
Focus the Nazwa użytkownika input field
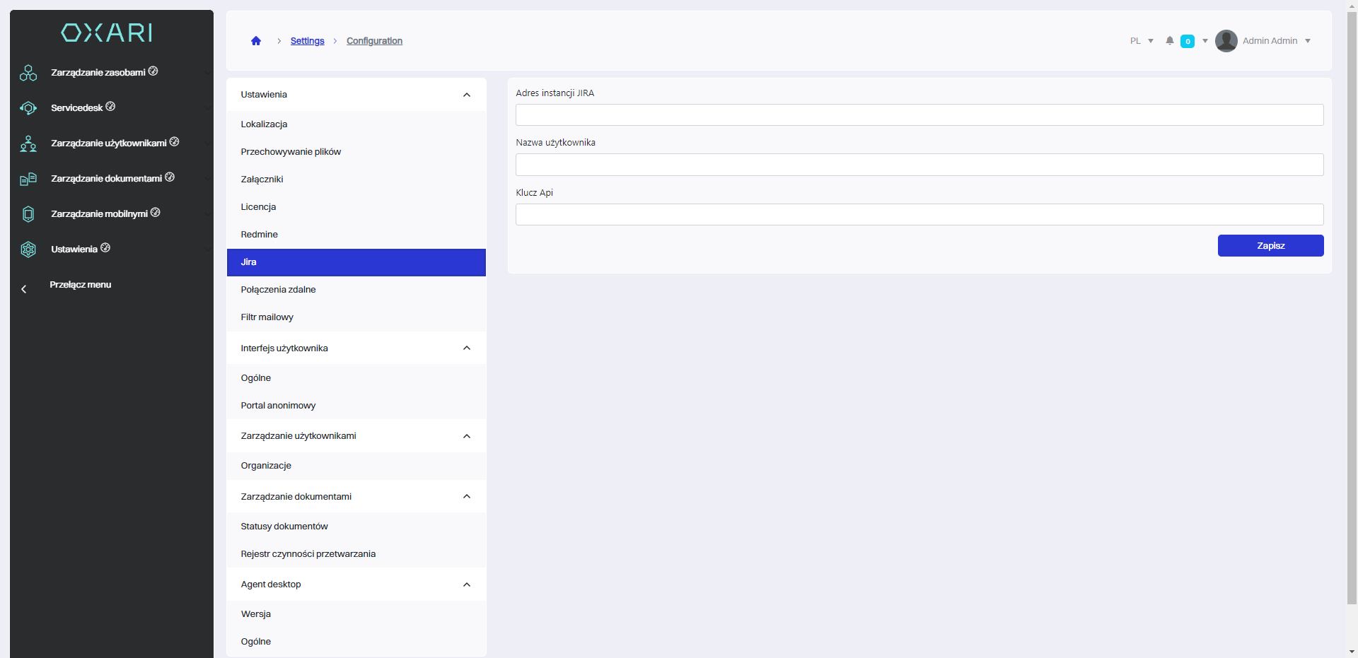tap(919, 165)
